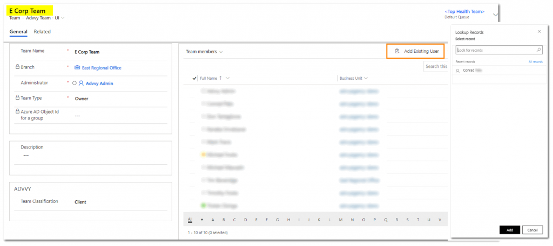The image size is (553, 246).
Task: Click the lock icon next to Branch
Action: (x=17, y=67)
